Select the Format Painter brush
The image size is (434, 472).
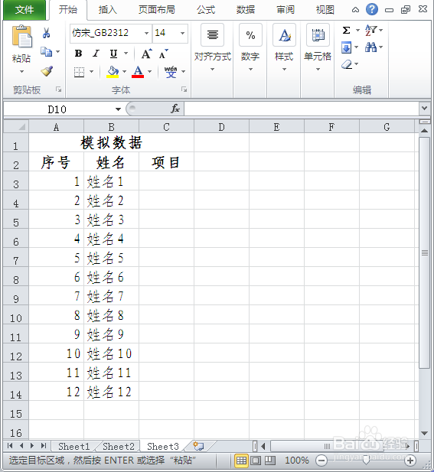47,71
